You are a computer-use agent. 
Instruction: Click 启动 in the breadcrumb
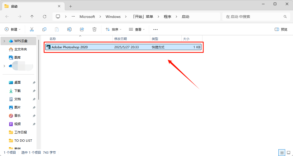click(186, 17)
